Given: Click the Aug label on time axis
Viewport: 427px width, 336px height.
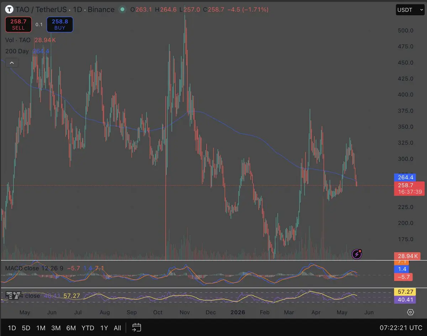Looking at the screenshot, I should 105,312.
